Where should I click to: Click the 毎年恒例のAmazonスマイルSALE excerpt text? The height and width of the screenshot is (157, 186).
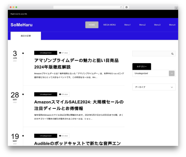point(78,117)
